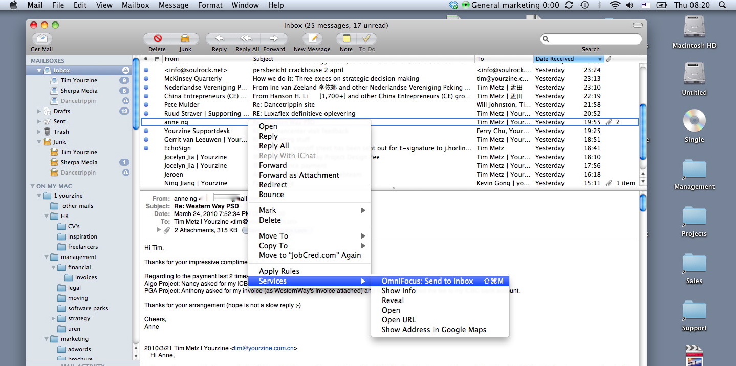Viewport: 736px width, 366px height.
Task: Select the EchoSign message in the list
Action: coord(389,148)
